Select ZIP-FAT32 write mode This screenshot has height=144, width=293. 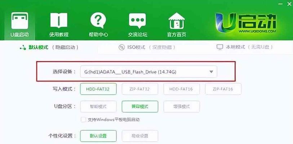pos(140,89)
